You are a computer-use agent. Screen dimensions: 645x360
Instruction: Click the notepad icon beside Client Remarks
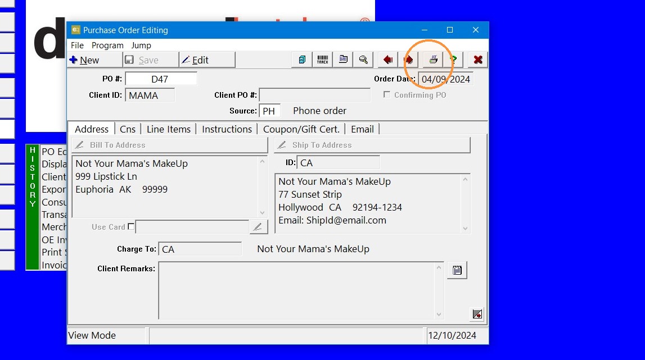pyautogui.click(x=457, y=270)
